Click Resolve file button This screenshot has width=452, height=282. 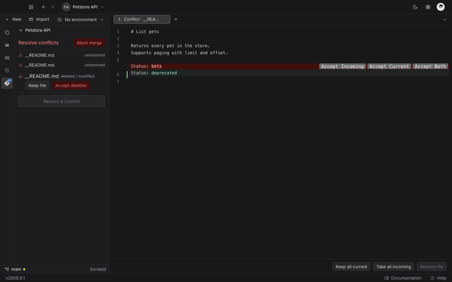(432, 266)
